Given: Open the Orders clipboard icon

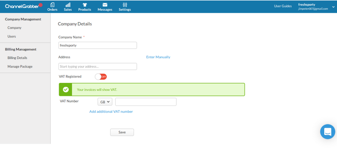Looking at the screenshot, I should pyautogui.click(x=52, y=5).
